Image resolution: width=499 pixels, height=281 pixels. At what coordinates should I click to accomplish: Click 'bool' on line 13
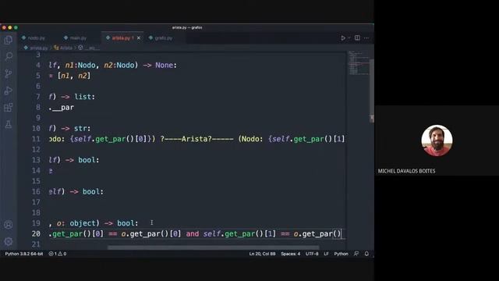point(87,160)
